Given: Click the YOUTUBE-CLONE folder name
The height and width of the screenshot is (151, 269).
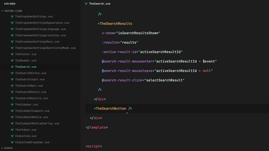Looking at the screenshot, I should tap(13, 11).
